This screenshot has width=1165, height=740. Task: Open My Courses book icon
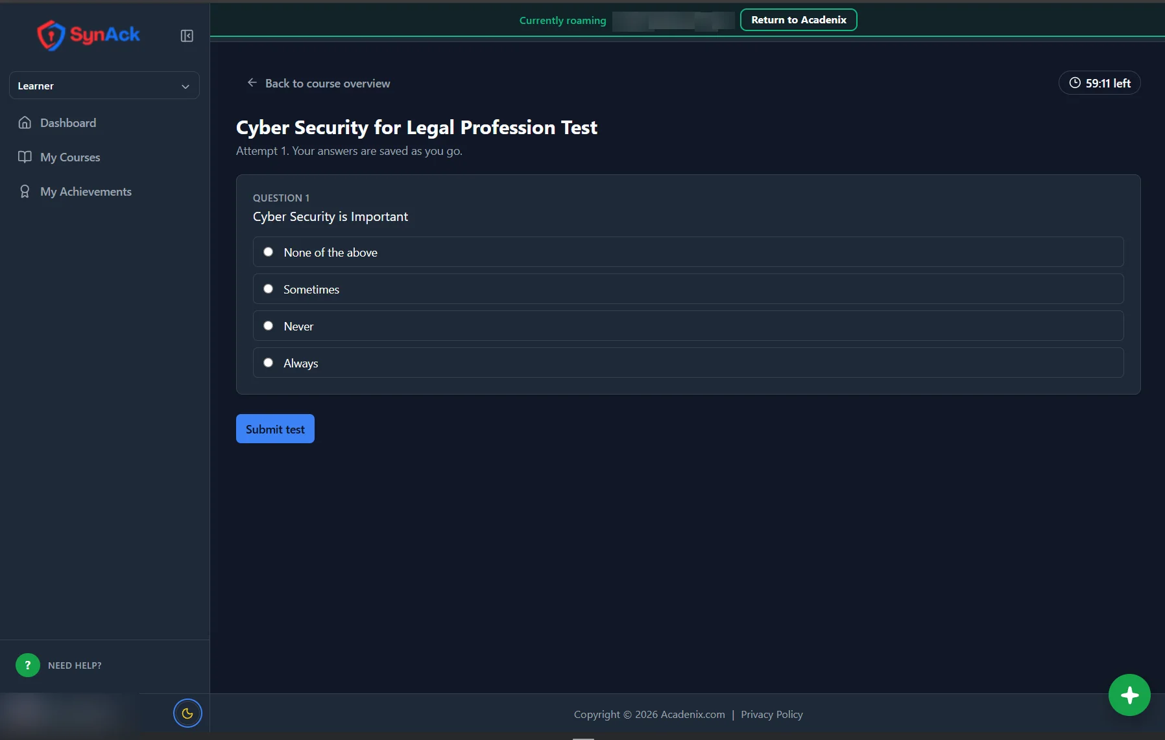click(25, 157)
